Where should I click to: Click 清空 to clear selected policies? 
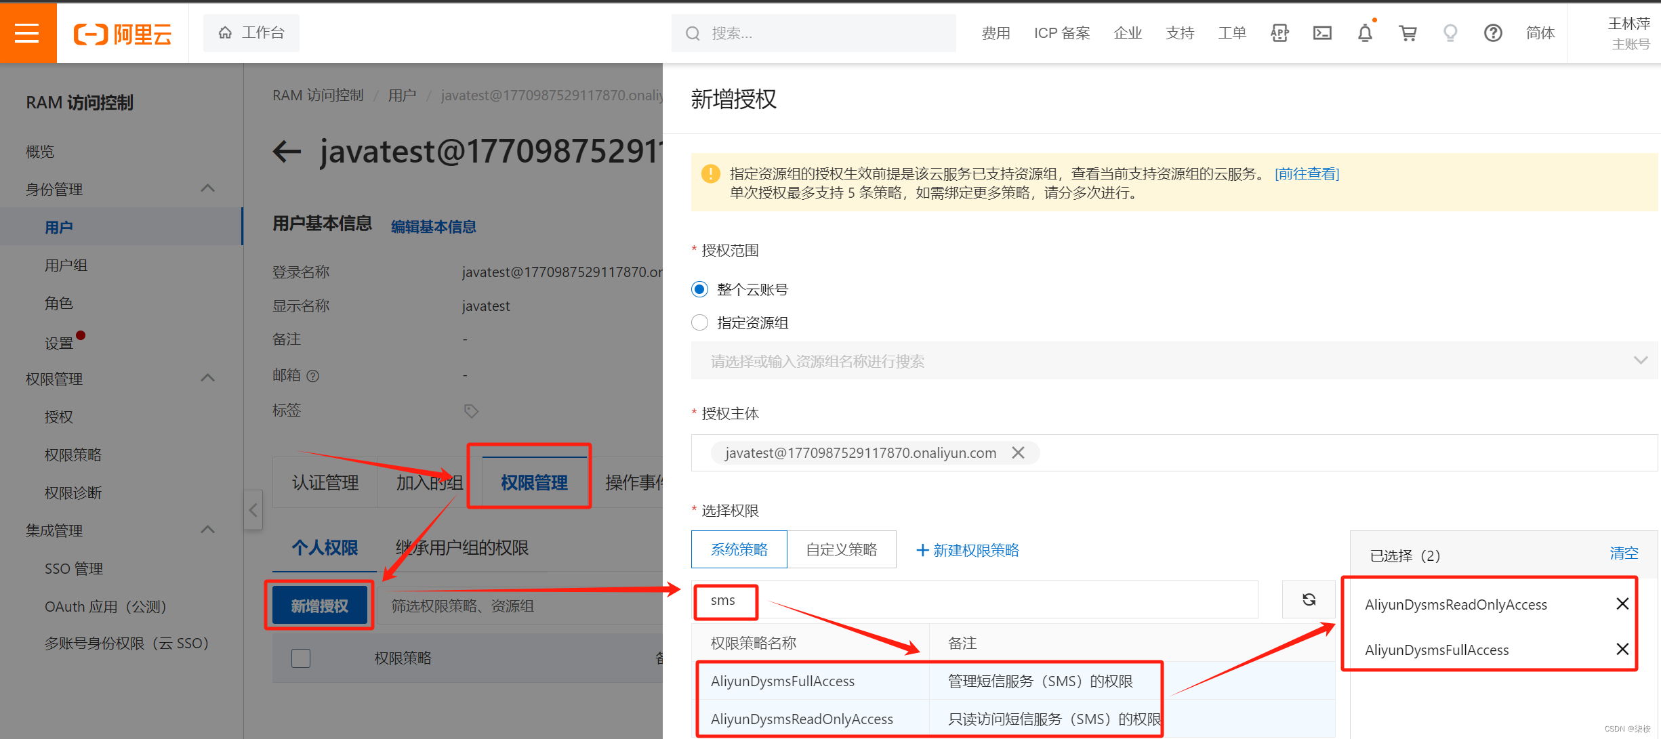pyautogui.click(x=1624, y=553)
